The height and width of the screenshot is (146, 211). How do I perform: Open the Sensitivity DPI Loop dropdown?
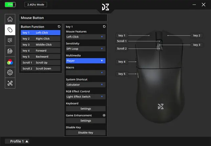(85, 49)
